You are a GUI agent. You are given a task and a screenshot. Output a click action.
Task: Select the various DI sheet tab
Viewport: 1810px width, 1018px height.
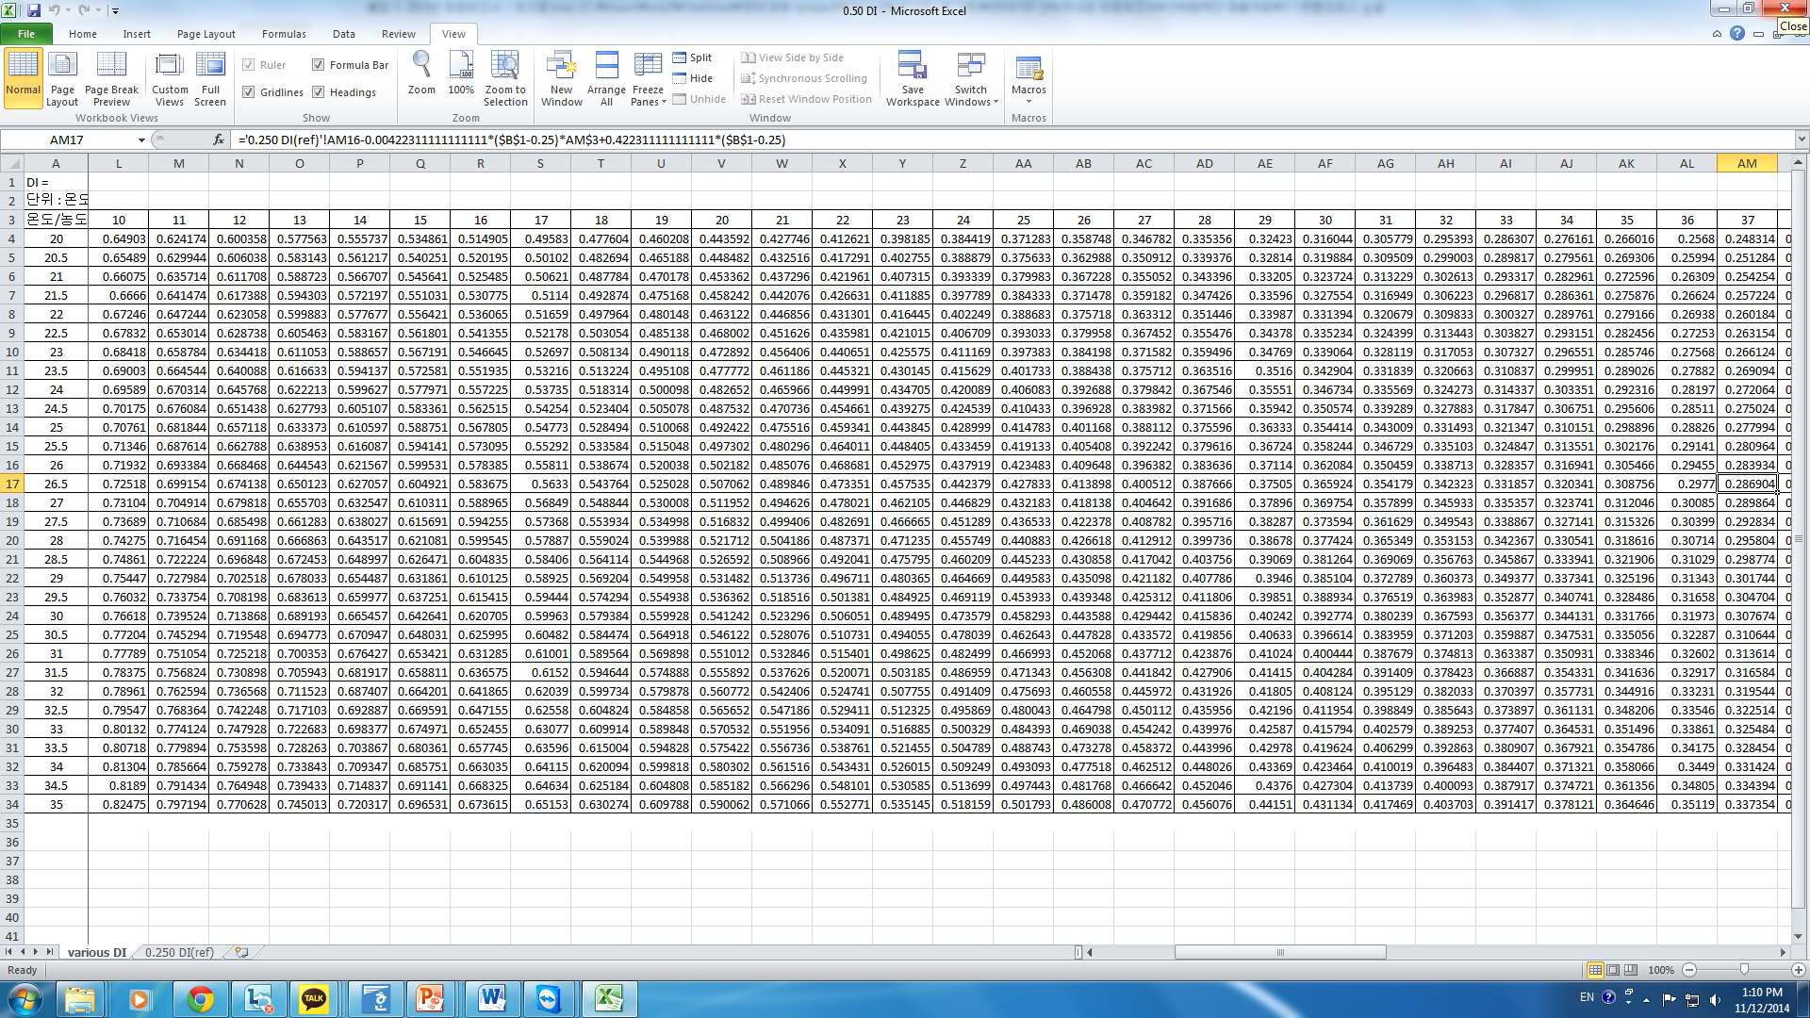96,953
